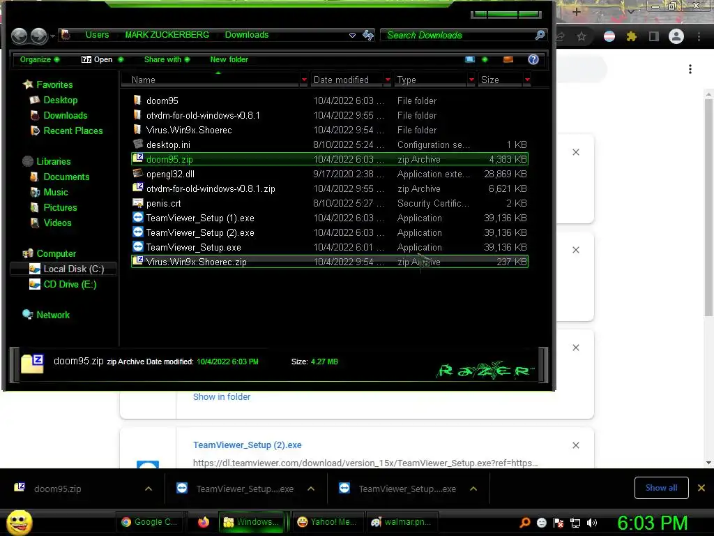
Task: Click the search magnifier in Search Downloads
Action: pyautogui.click(x=540, y=35)
